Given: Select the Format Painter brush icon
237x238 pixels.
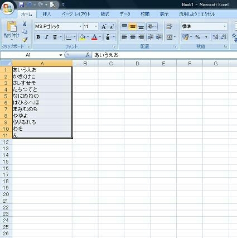Looking at the screenshot, I should tap(25, 40).
